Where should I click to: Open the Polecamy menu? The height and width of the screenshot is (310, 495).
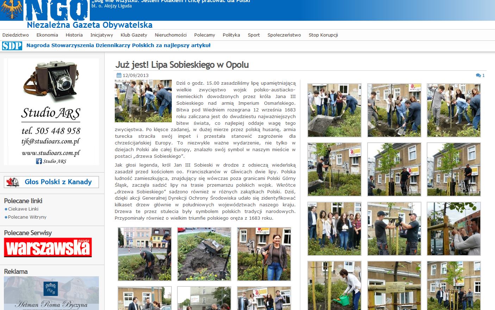pyautogui.click(x=205, y=35)
